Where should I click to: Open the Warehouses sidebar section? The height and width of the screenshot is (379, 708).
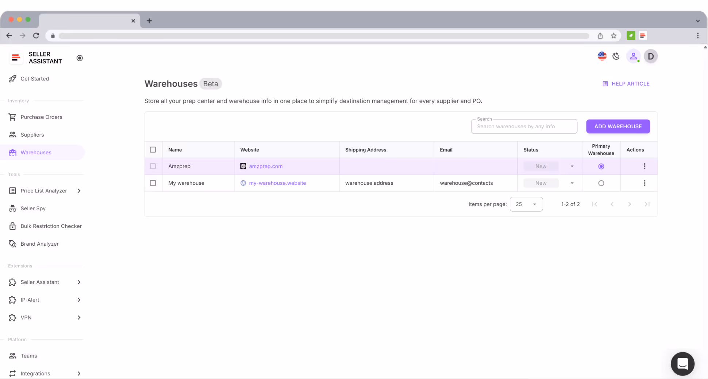click(x=36, y=152)
